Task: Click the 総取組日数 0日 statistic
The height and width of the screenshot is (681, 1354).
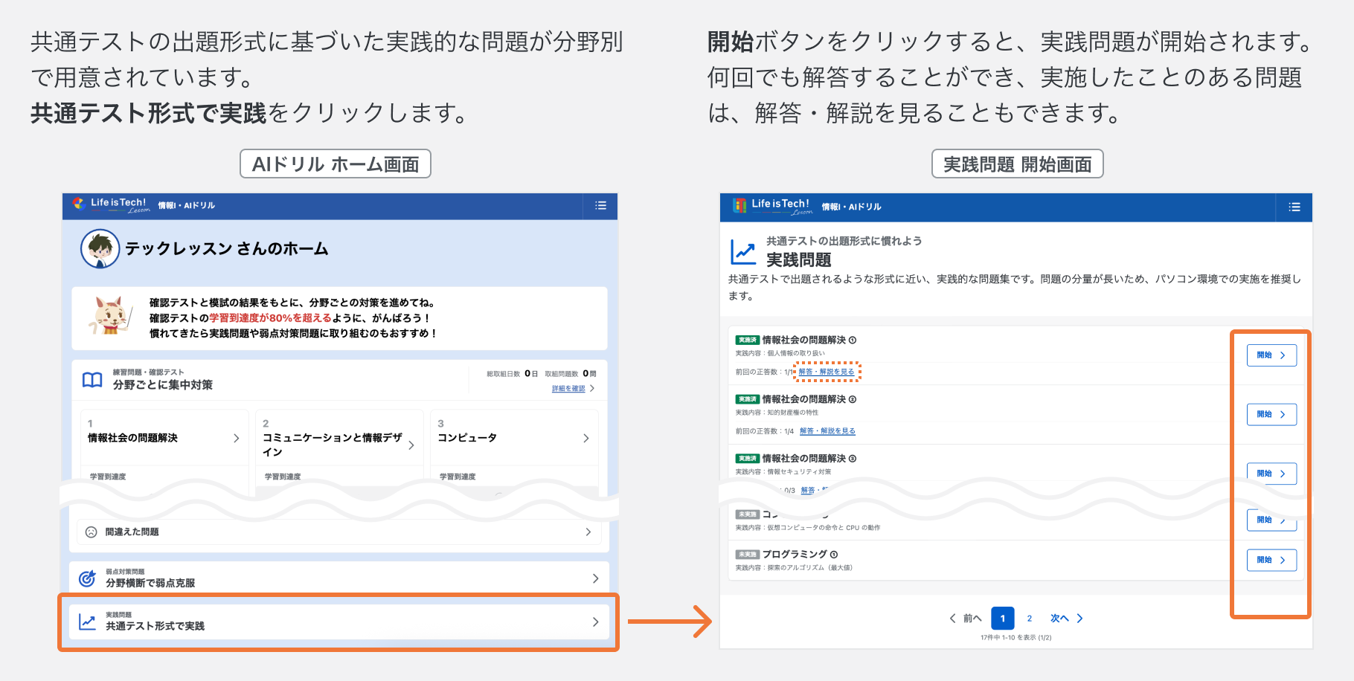Action: tap(512, 374)
